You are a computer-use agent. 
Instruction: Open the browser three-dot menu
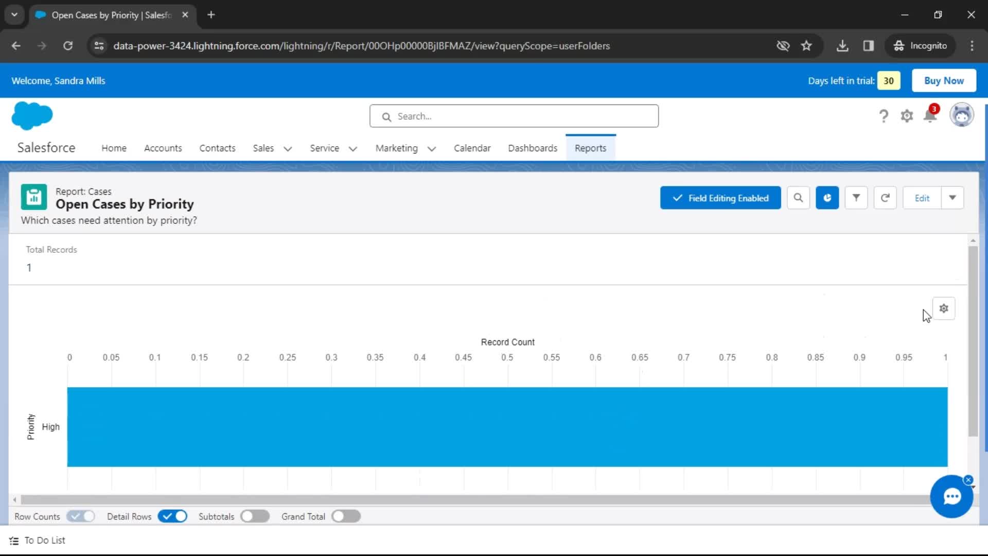pyautogui.click(x=972, y=46)
